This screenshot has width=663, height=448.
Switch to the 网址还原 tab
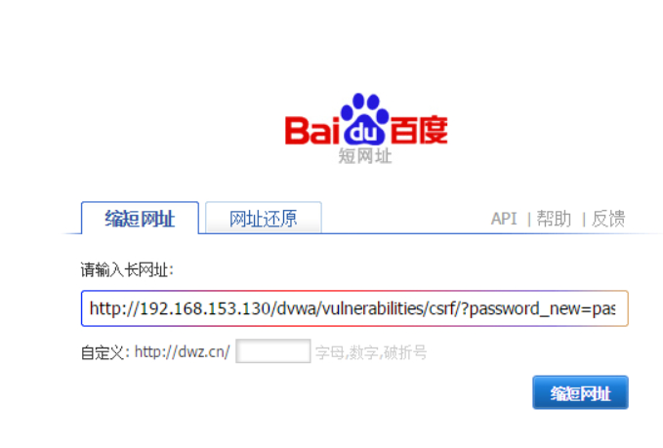[x=264, y=218]
